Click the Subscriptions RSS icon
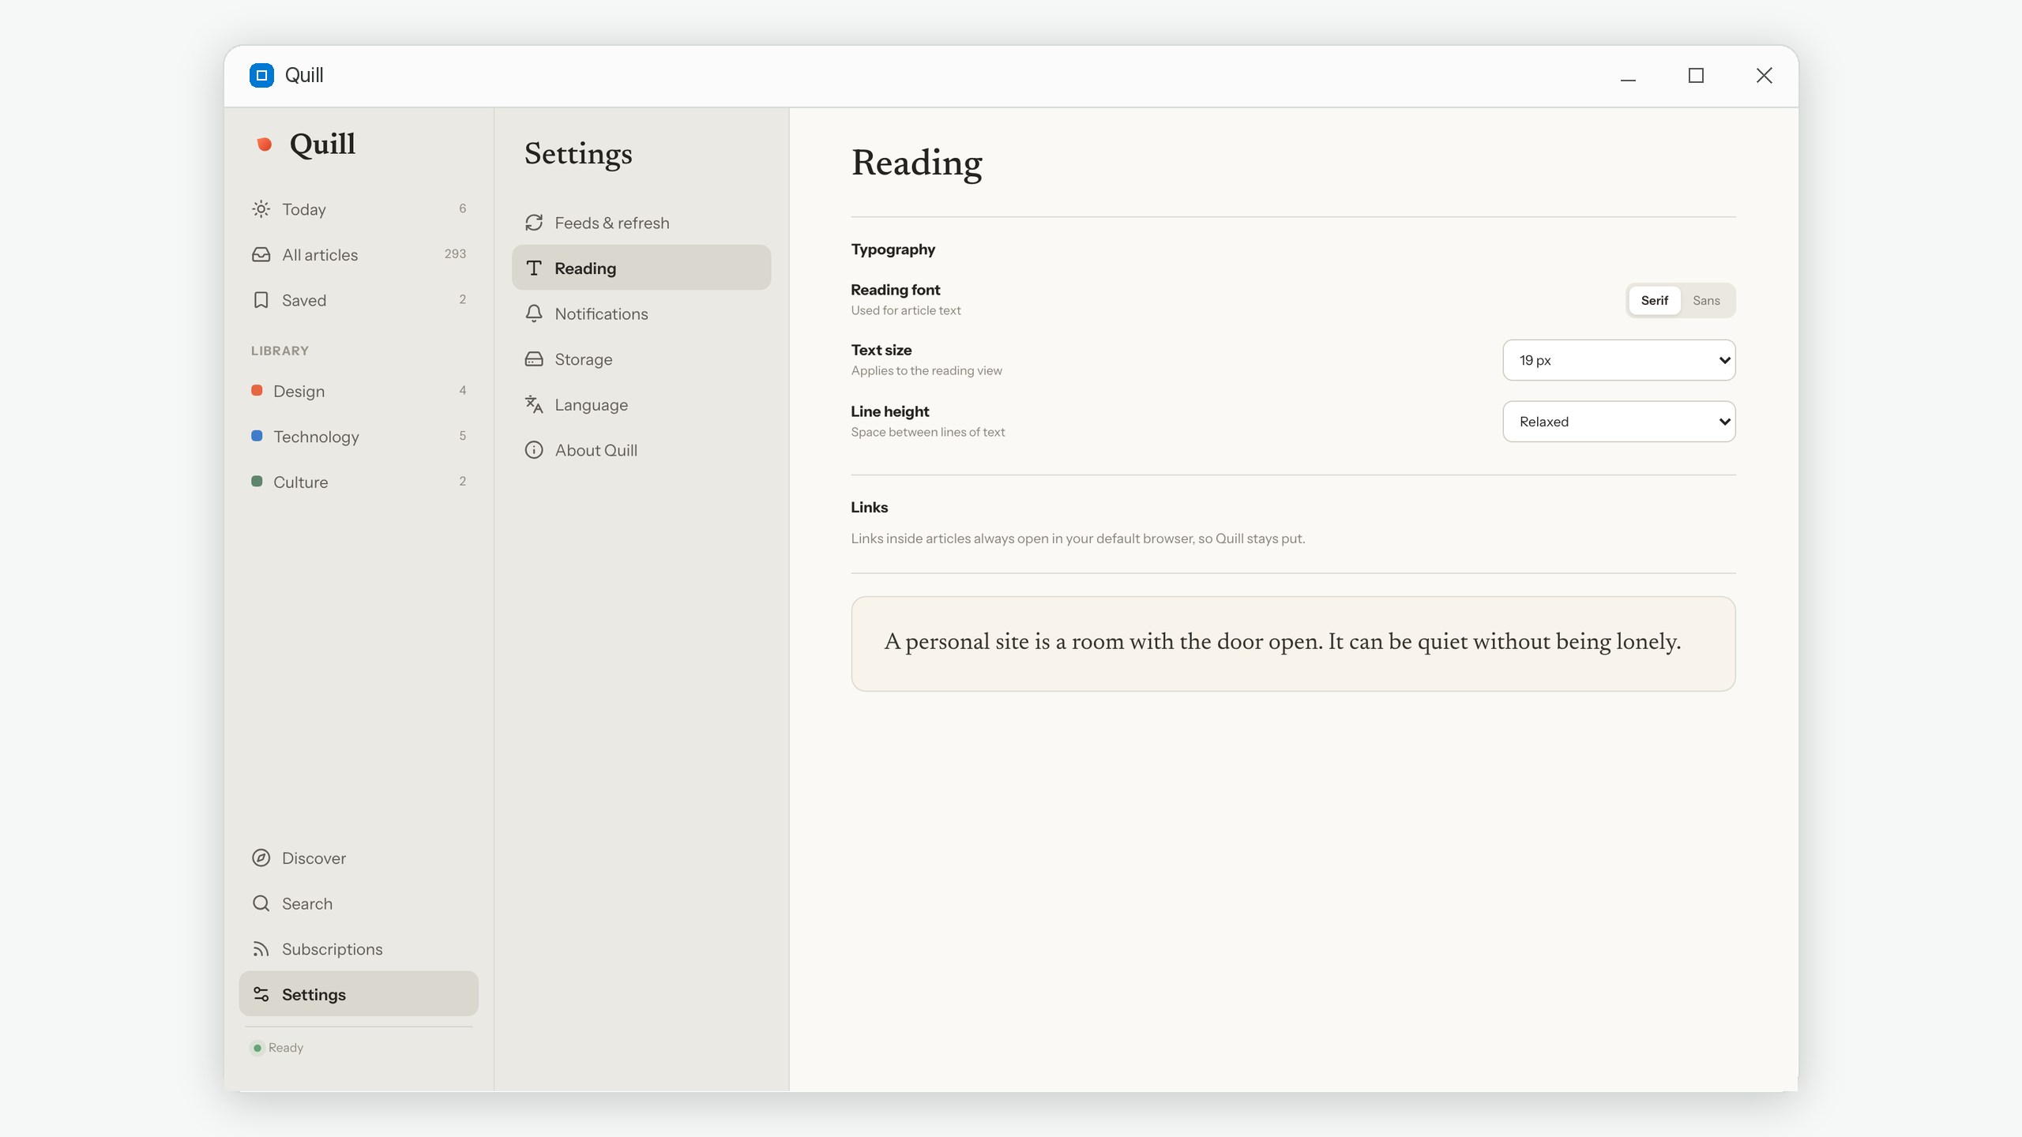2022x1137 pixels. (261, 948)
